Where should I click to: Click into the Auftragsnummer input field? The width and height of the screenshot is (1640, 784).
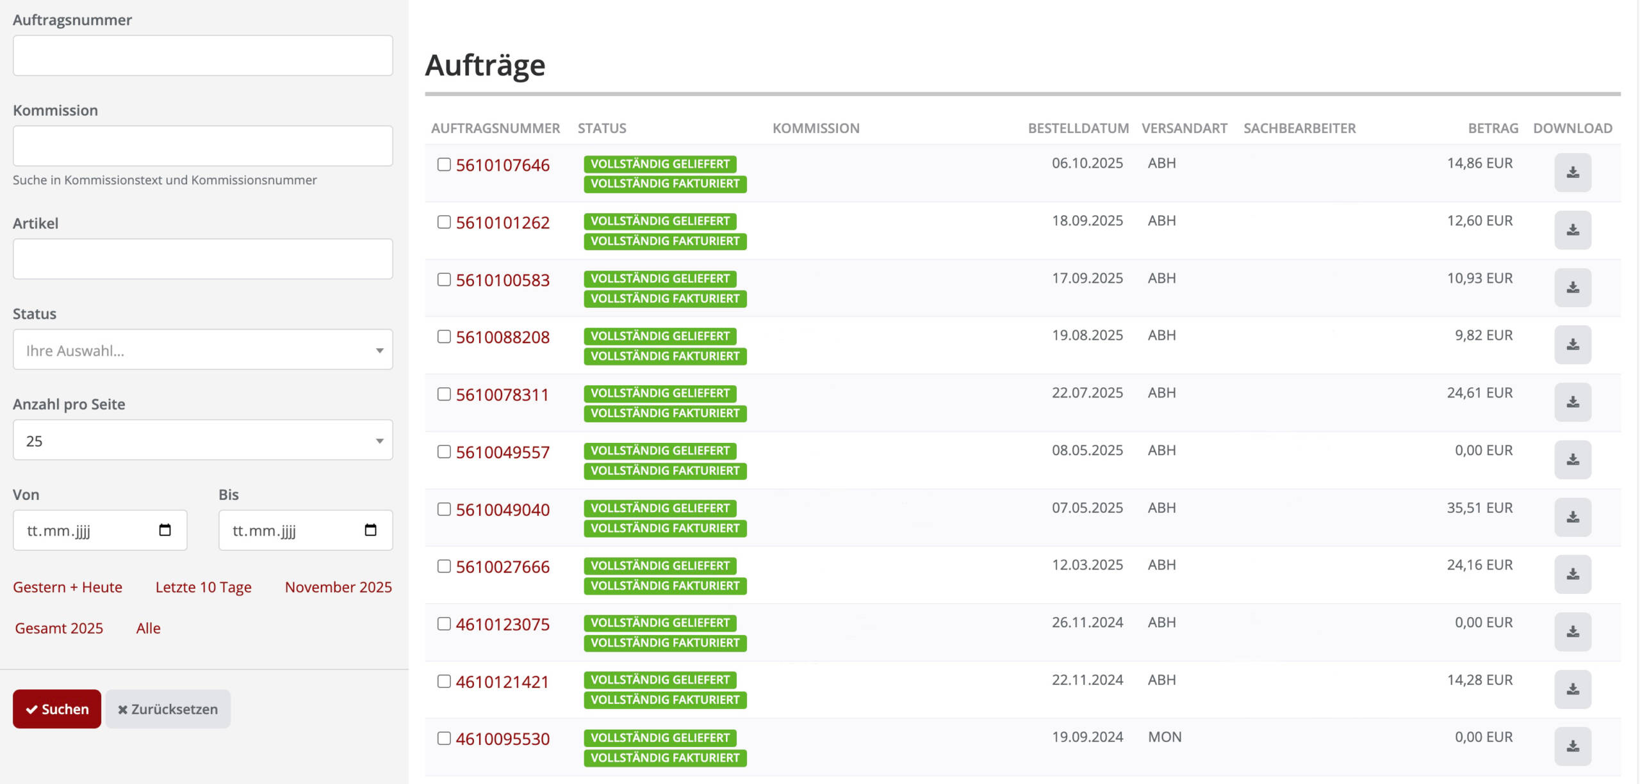click(x=202, y=56)
